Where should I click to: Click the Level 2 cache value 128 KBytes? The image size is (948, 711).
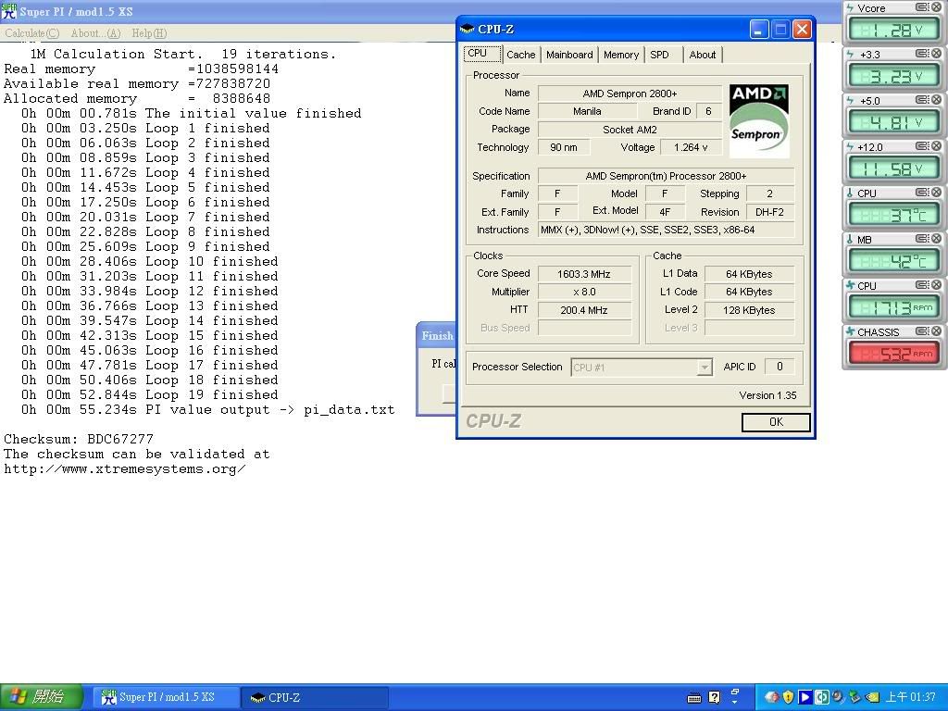(749, 310)
